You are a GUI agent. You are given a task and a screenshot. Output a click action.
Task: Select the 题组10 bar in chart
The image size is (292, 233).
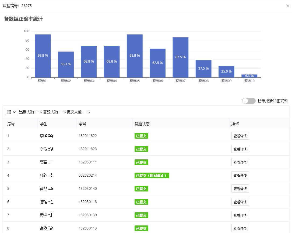pos(249,76)
